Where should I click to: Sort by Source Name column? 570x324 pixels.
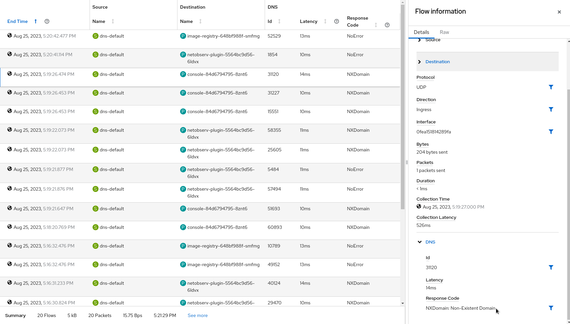click(113, 21)
